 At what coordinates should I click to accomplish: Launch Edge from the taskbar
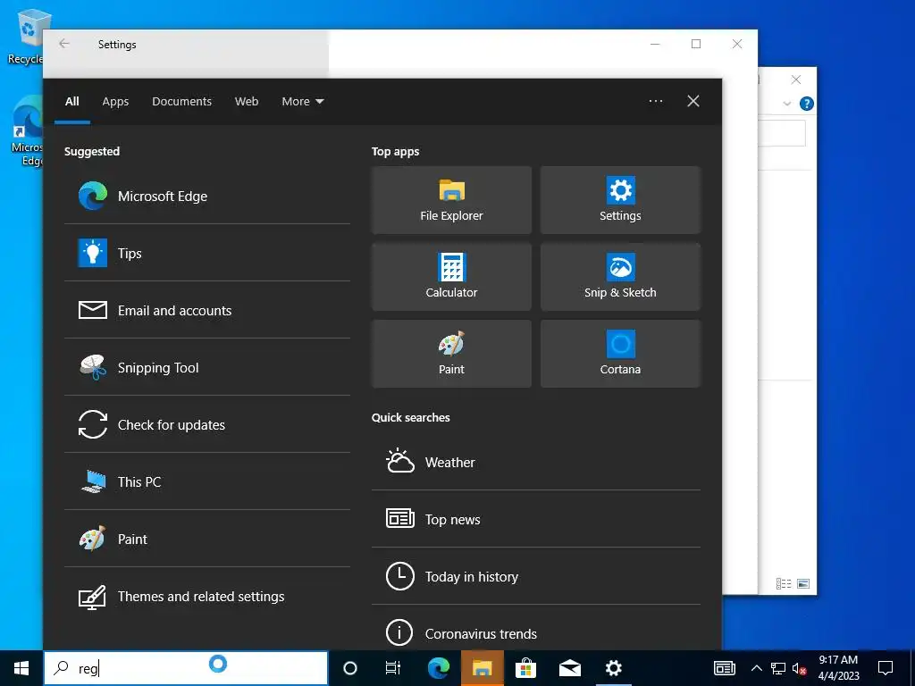point(439,668)
